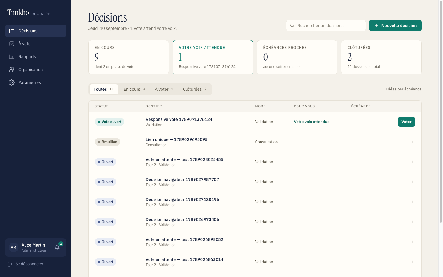Go to Organisation in sidebar
This screenshot has width=443, height=277.
[x=36, y=70]
